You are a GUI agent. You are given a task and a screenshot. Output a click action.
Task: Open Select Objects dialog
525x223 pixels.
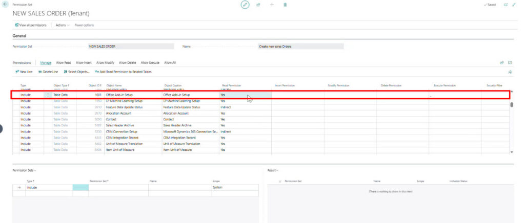pyautogui.click(x=77, y=72)
